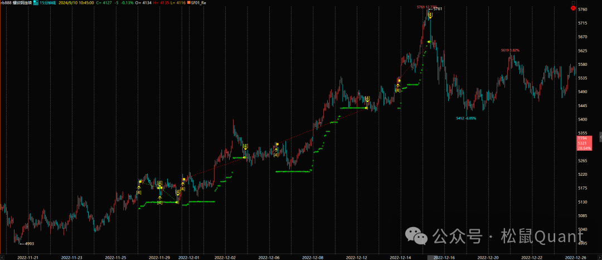Click the yellow signal arrow at the 5761 peak
Viewport: 602px width, 260px height.
coord(430,15)
